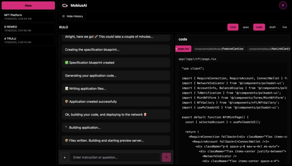Click the hamburger icon on Hide History
The width and height of the screenshot is (292, 166).
[63, 16]
